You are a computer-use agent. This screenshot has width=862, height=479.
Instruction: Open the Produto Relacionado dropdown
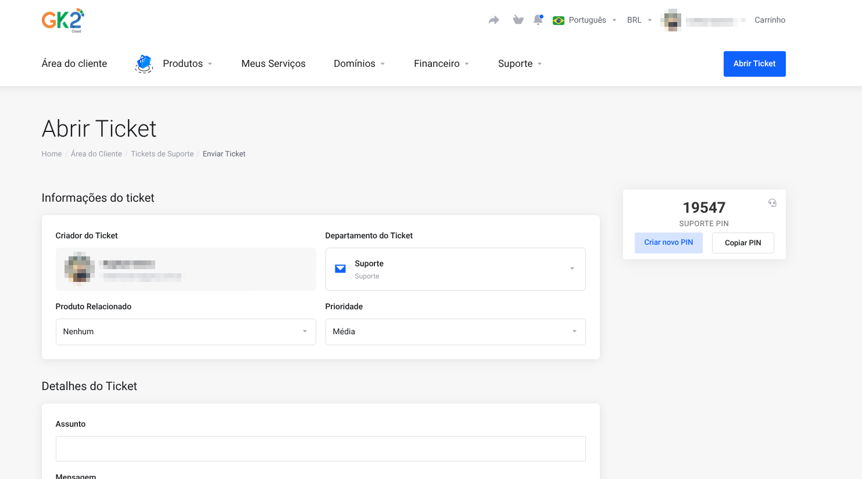click(x=185, y=332)
